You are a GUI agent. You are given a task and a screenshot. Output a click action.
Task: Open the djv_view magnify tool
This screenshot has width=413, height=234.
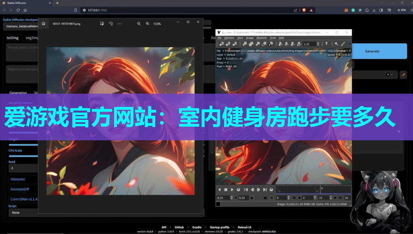[336, 44]
